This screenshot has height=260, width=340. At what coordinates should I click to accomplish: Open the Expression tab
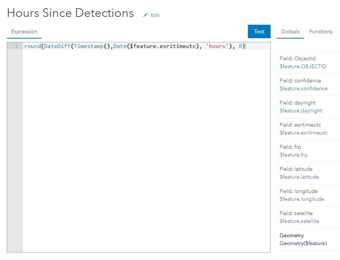tap(24, 32)
